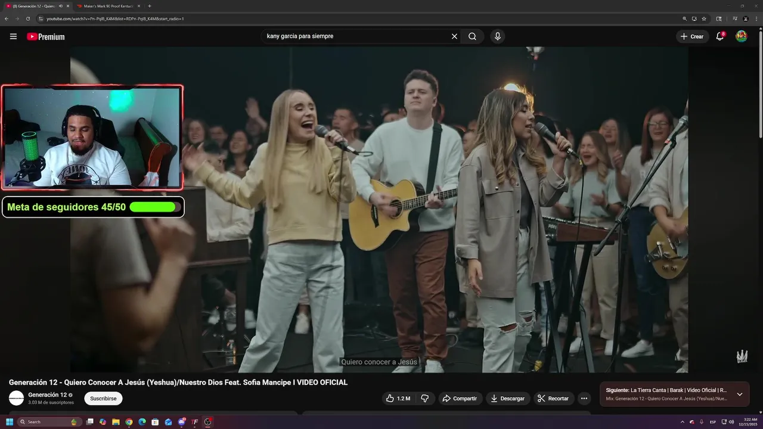Click the address bar URL
The height and width of the screenshot is (429, 763).
(x=115, y=18)
